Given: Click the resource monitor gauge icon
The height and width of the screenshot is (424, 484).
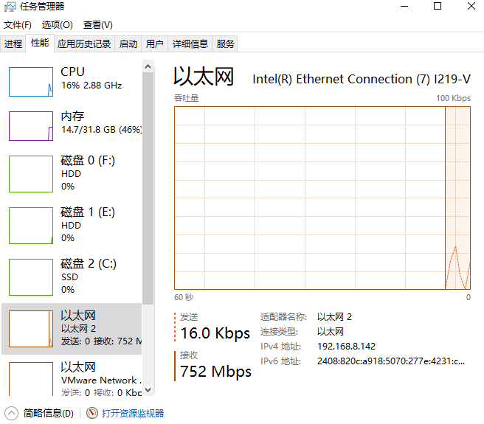Looking at the screenshot, I should (x=92, y=413).
